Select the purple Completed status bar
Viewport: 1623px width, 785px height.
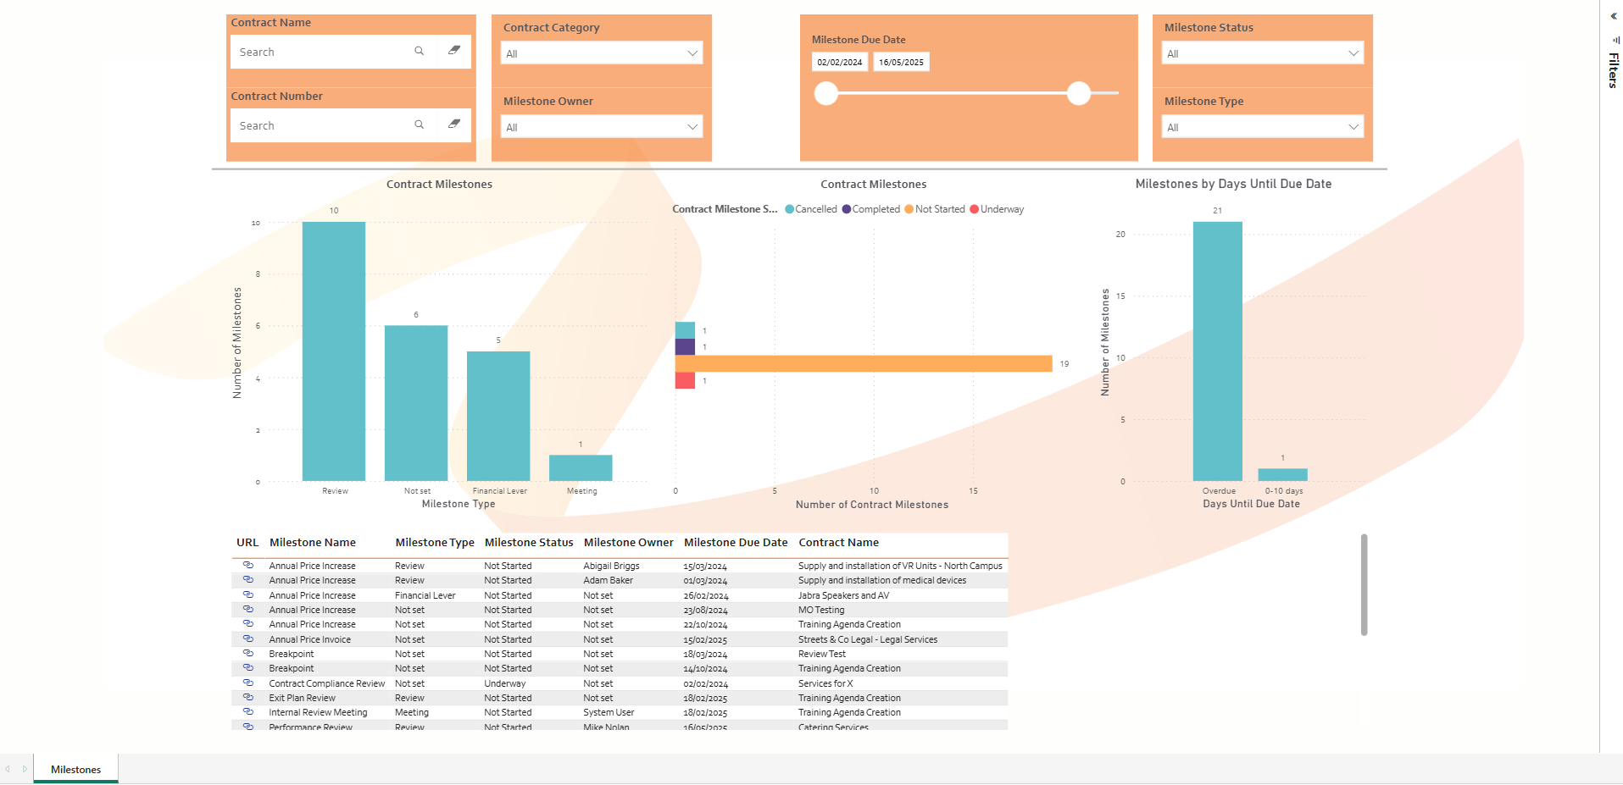click(685, 347)
